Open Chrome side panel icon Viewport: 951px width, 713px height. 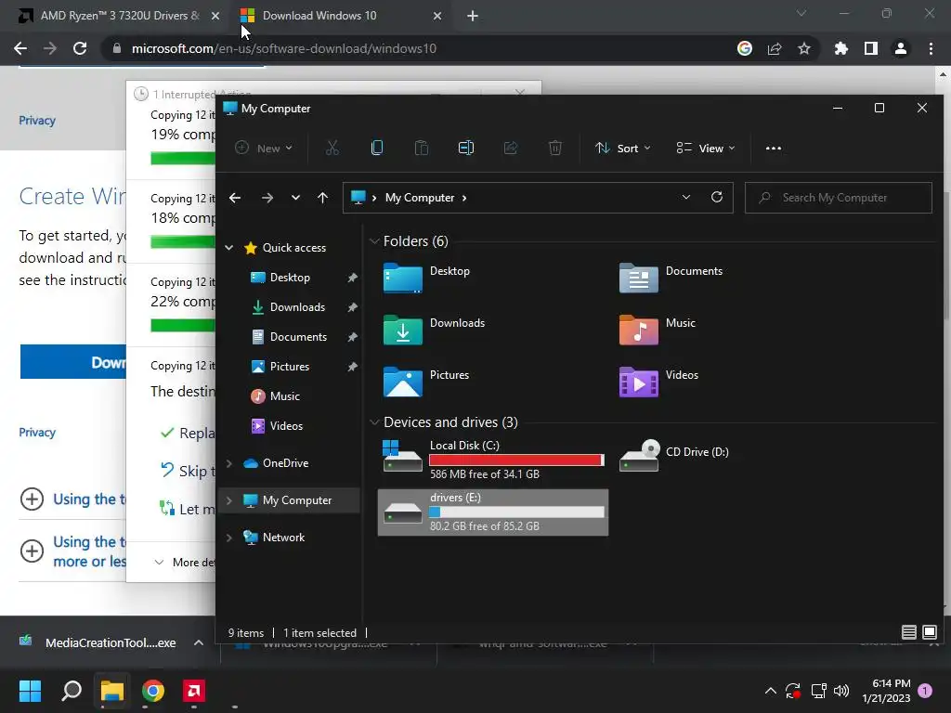[871, 48]
